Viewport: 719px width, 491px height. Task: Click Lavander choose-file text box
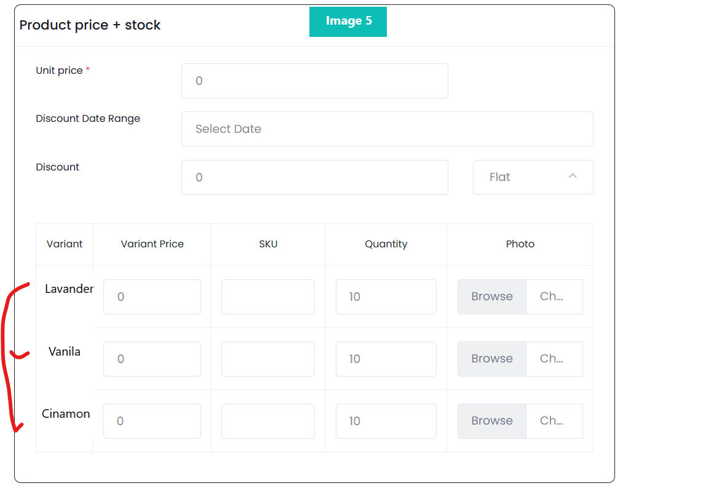554,297
